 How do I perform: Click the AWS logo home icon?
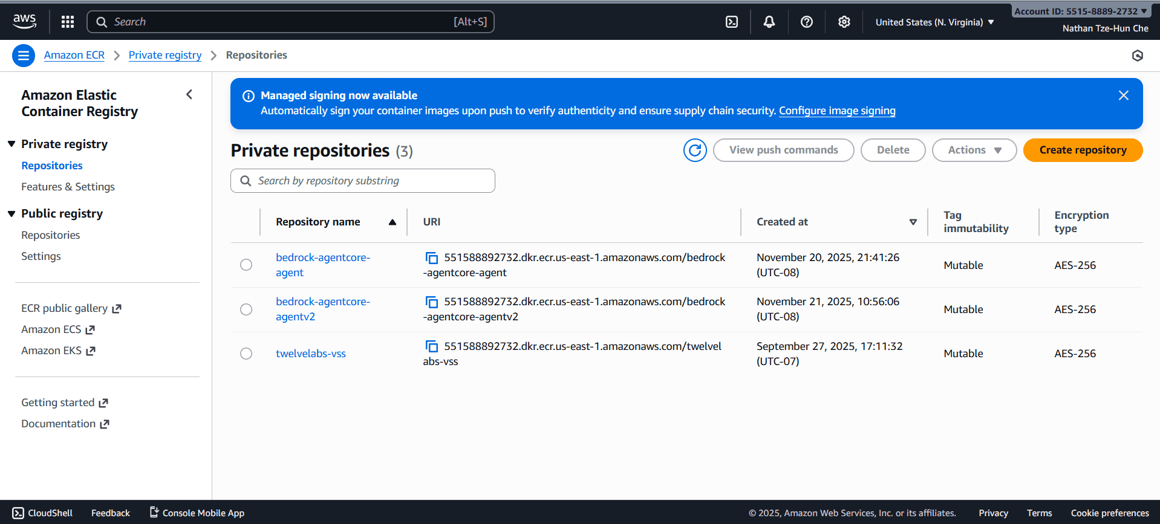25,22
